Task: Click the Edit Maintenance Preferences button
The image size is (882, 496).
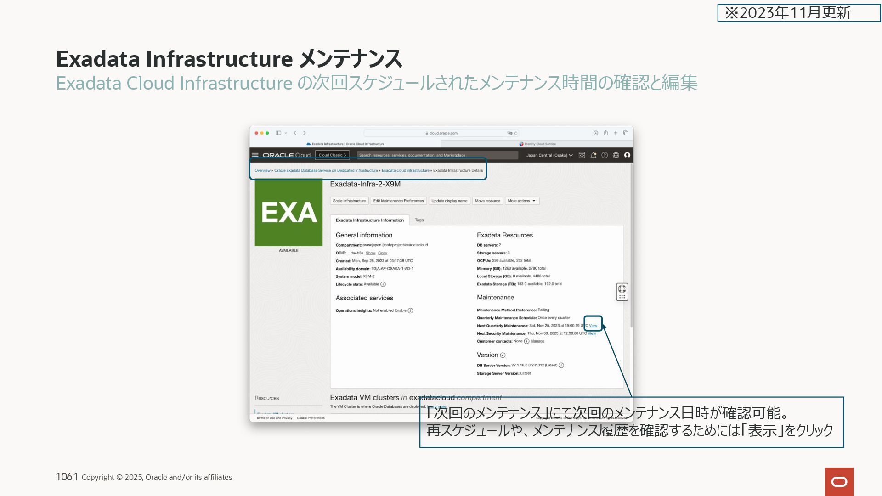Action: (x=398, y=201)
